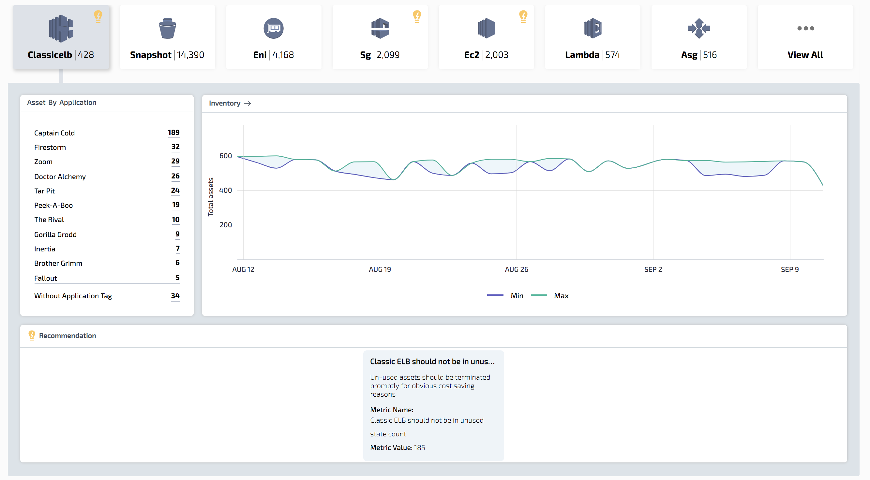Select the Sg security group icon
The width and height of the screenshot is (870, 480).
coord(380,28)
